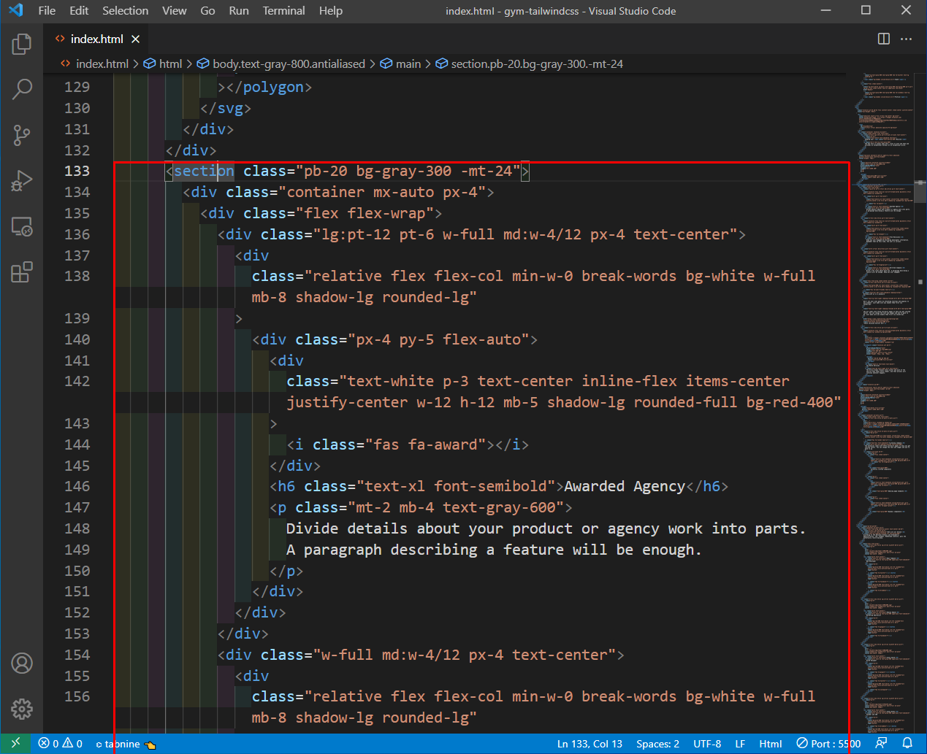The image size is (927, 754).
Task: Click "mt-2 mb-4 text-gray-600" class value
Action: 456,507
